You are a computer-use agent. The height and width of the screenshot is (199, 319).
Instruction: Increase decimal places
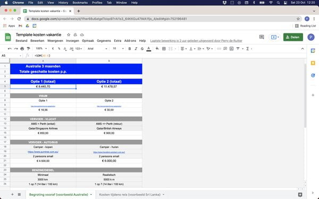click(x=71, y=49)
